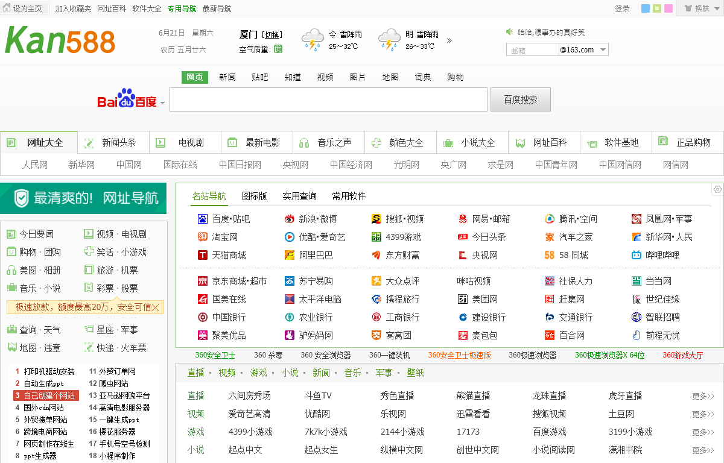Click the 咪咕视频 link
The width and height of the screenshot is (724, 463).
pyautogui.click(x=474, y=281)
